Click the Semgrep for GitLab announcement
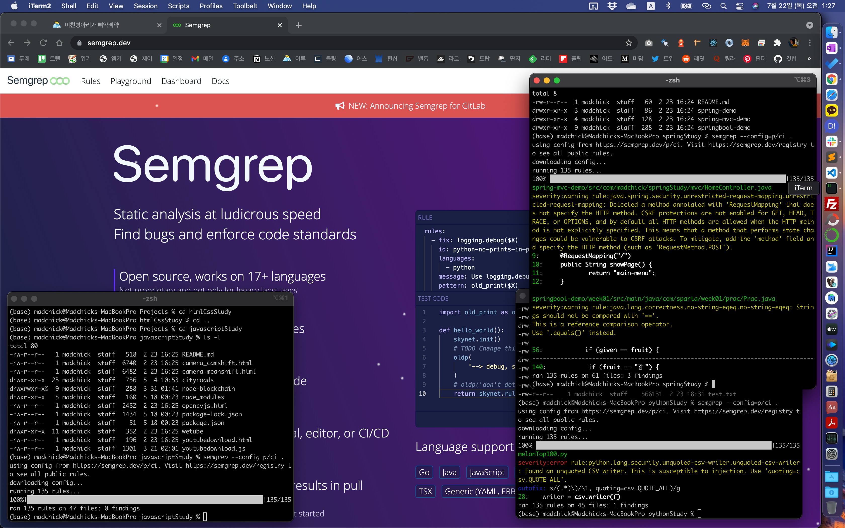 410,106
